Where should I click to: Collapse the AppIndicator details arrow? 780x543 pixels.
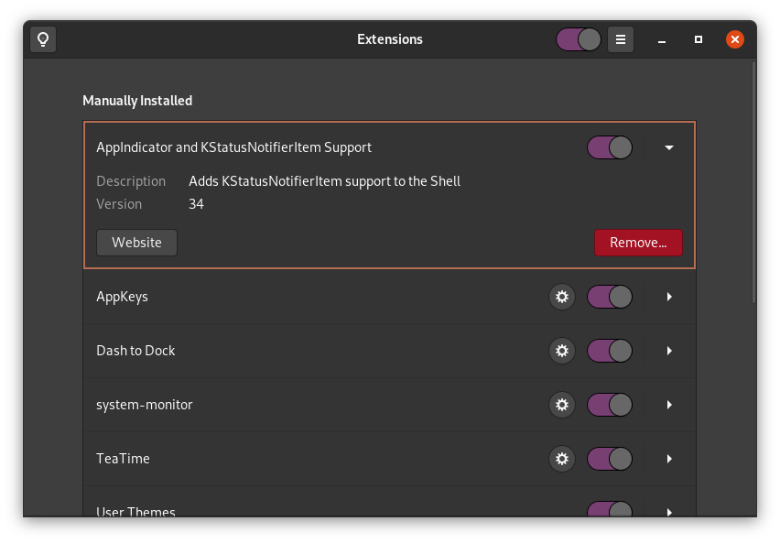(669, 147)
